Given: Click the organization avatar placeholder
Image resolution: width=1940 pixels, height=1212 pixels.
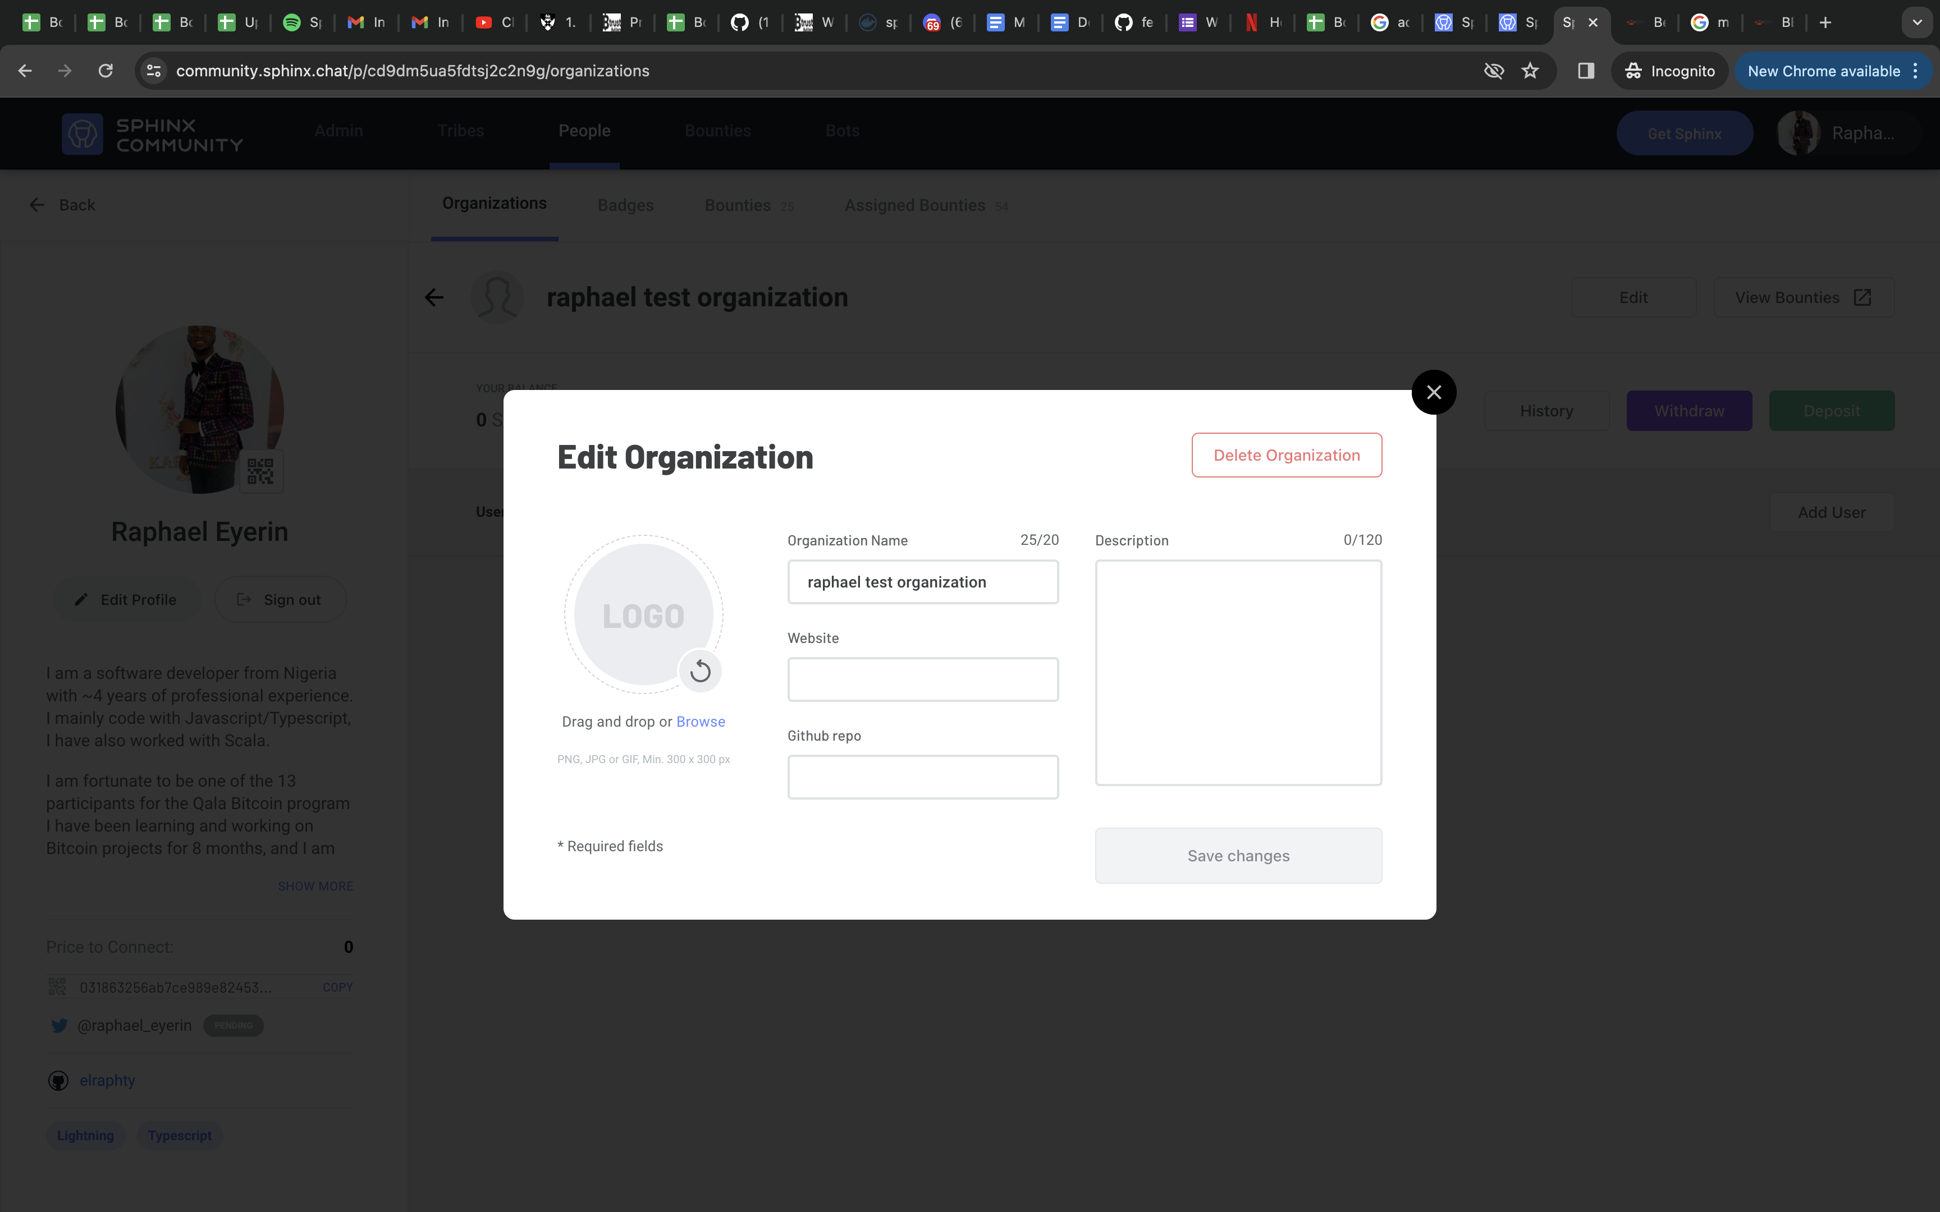Looking at the screenshot, I should click(x=497, y=297).
